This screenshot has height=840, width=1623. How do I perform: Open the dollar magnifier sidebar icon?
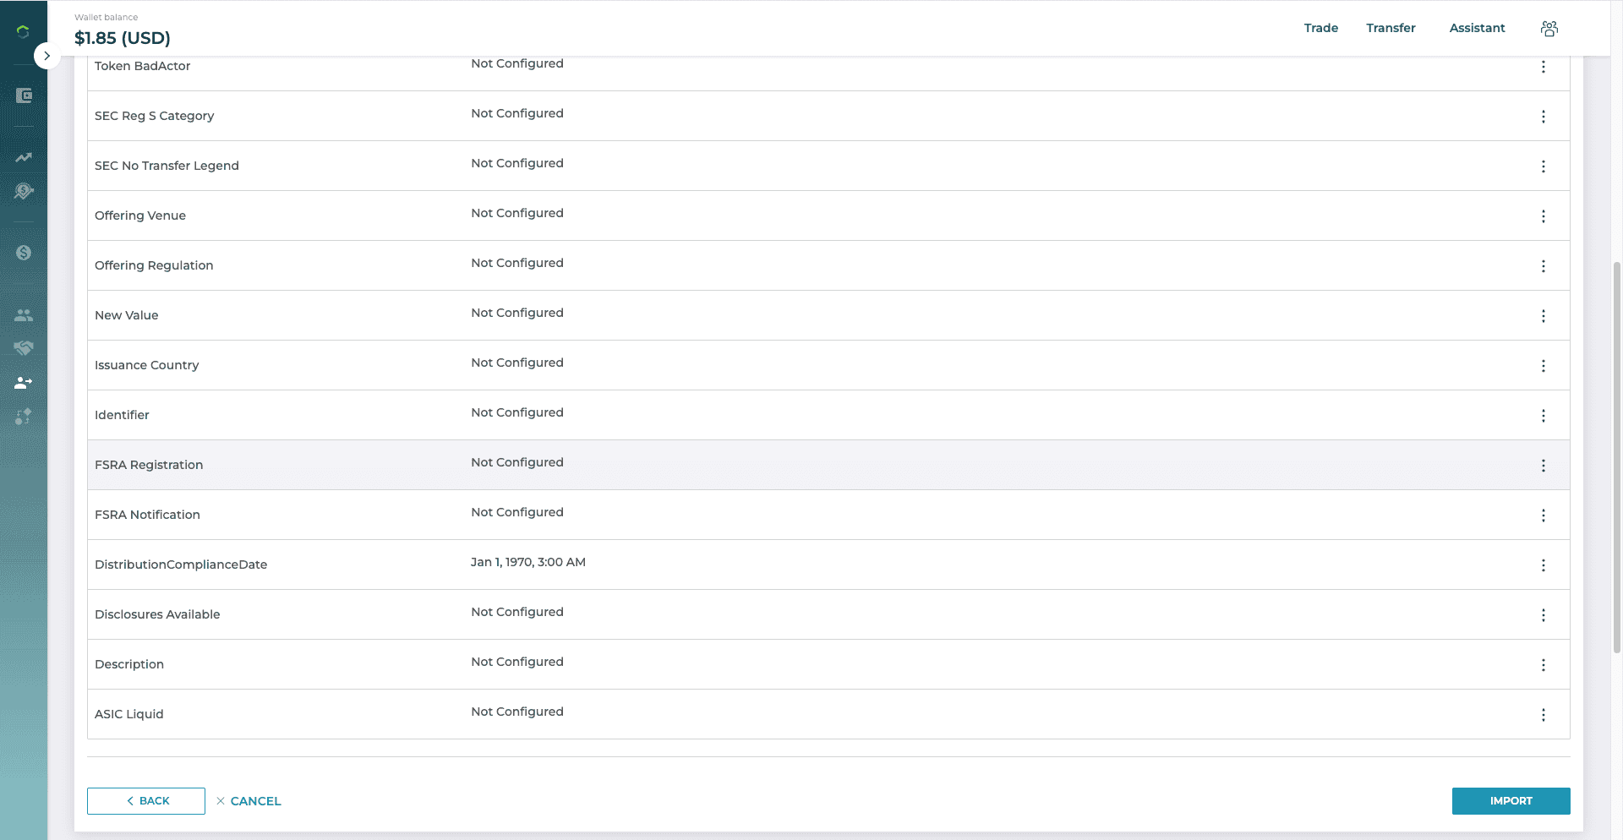[24, 192]
